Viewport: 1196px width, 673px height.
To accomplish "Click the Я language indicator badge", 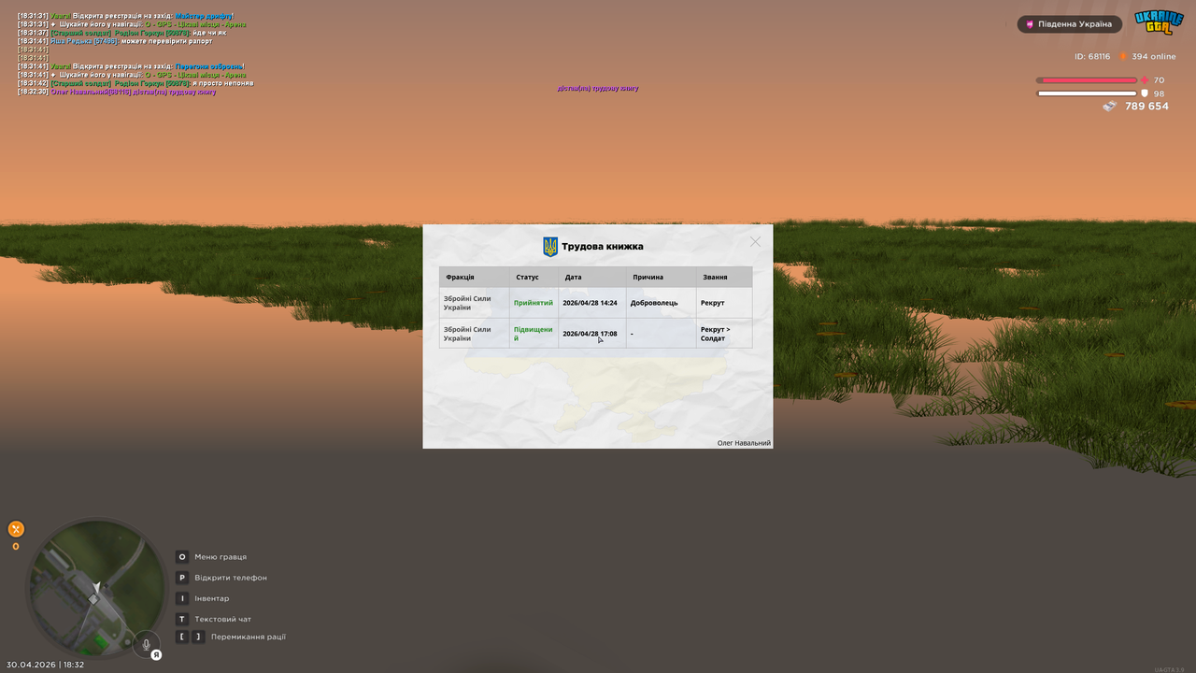I will point(156,655).
